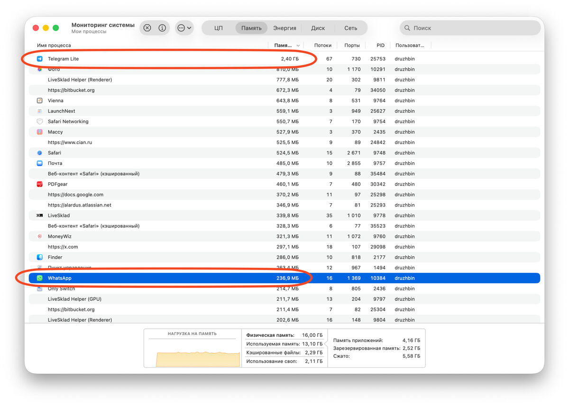Screen dimensions: 569x406
Task: Click the Кэшированные файлы 2,29 ГБ entry
Action: [284, 352]
